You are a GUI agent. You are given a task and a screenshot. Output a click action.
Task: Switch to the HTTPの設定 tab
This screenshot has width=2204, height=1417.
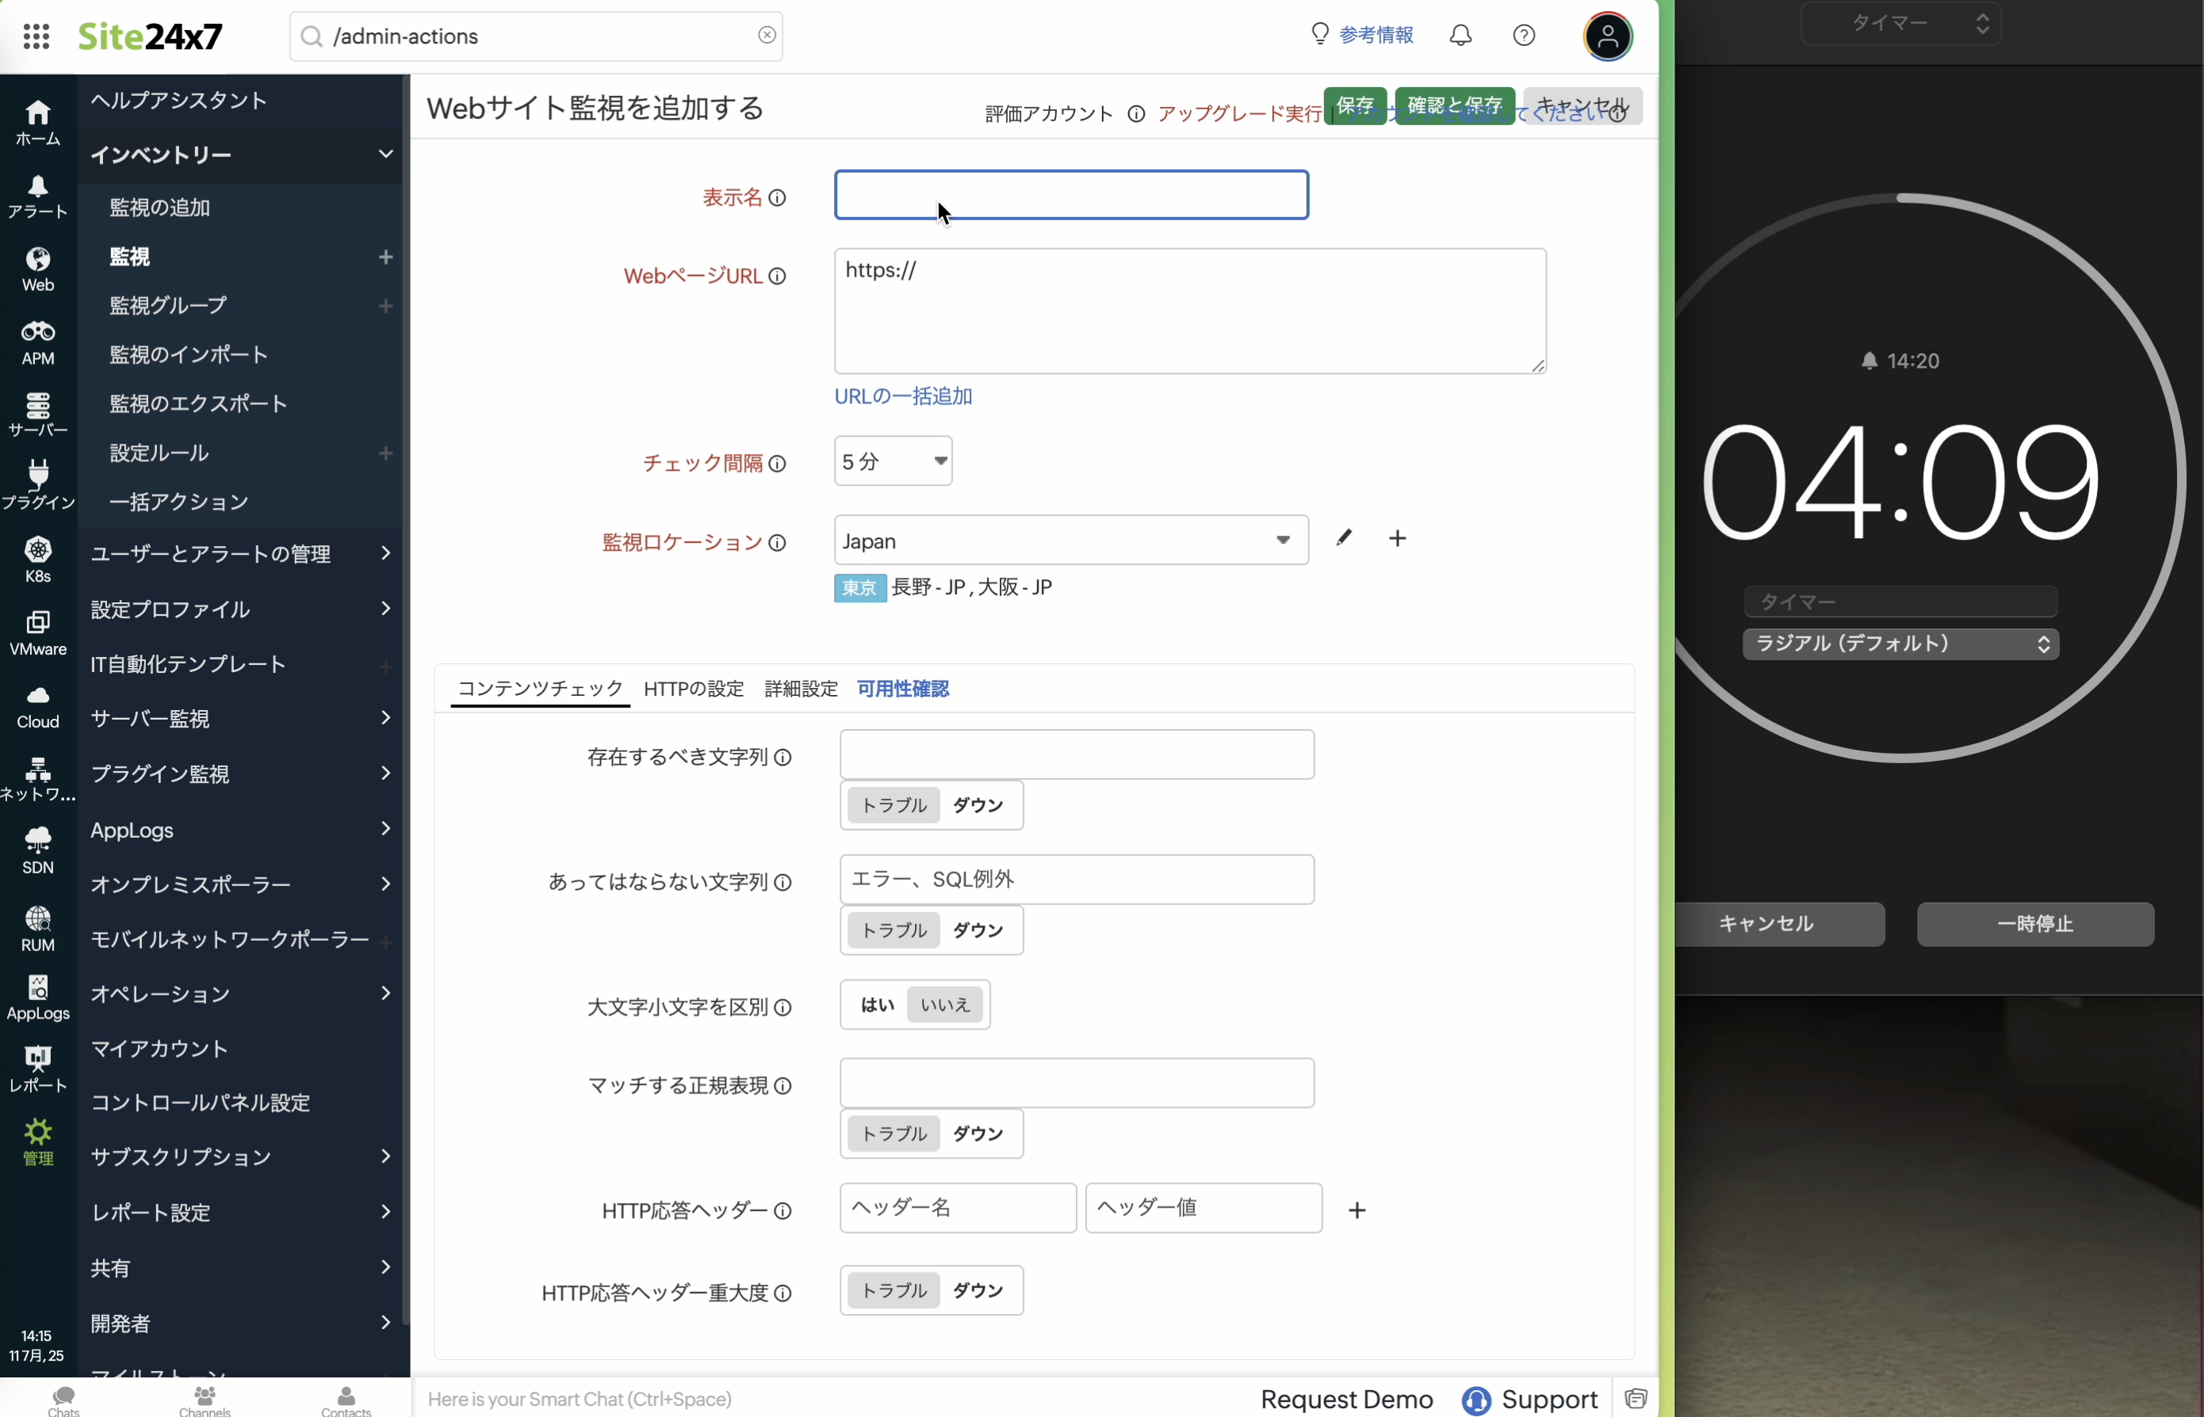click(x=694, y=688)
